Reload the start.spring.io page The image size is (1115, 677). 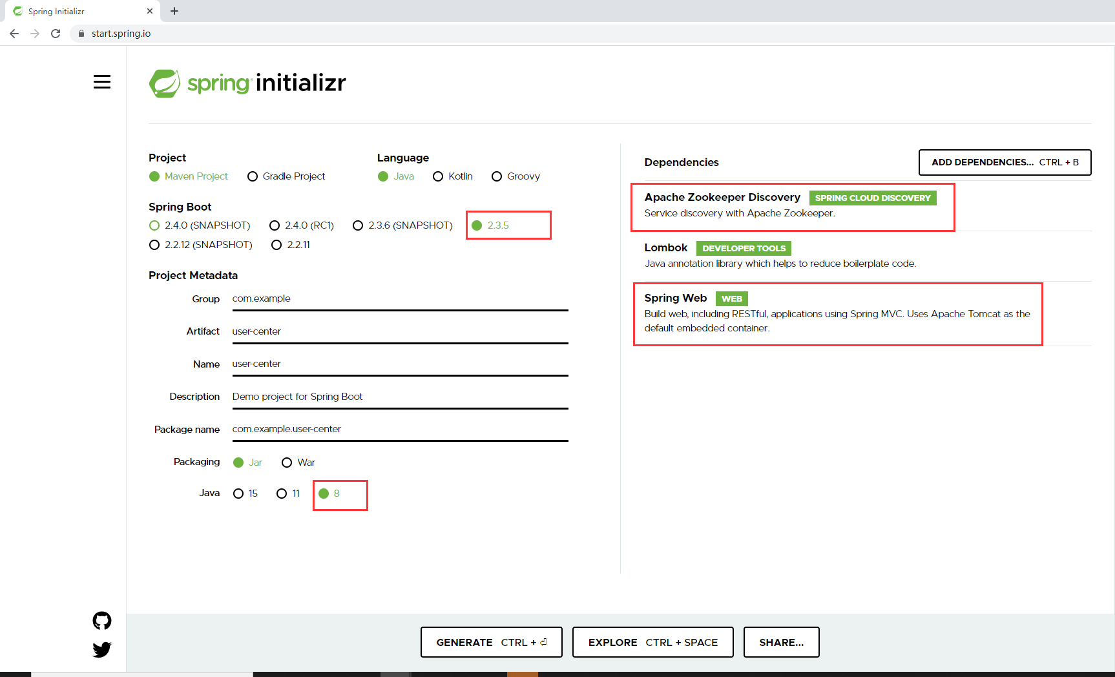(56, 34)
